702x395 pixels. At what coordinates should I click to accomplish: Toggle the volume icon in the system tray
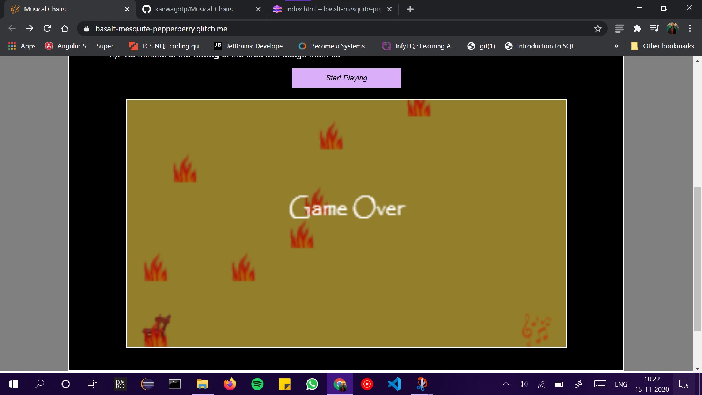coord(523,384)
